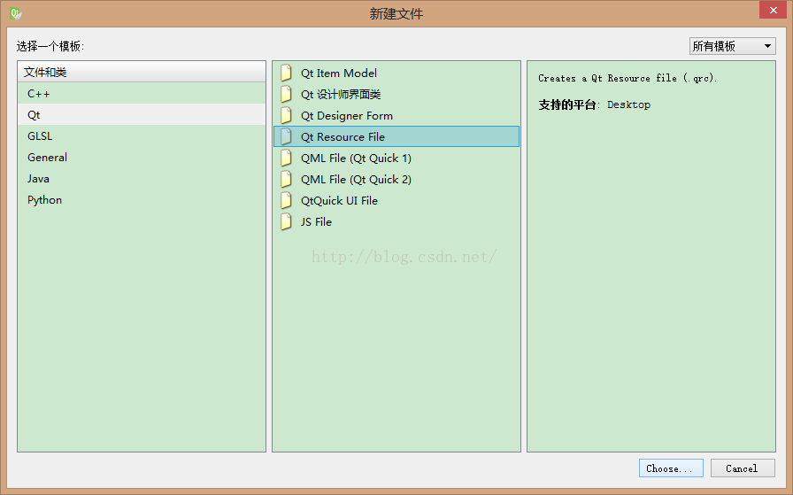This screenshot has width=793, height=495.
Task: Click the Qt Designer Form file icon
Action: [x=286, y=115]
